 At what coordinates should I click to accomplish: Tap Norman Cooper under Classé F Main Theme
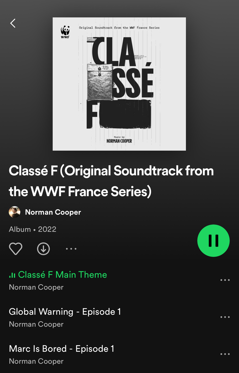pyautogui.click(x=36, y=287)
